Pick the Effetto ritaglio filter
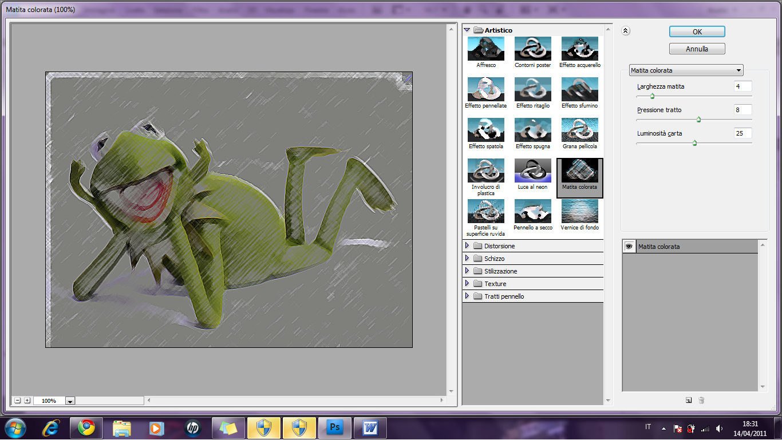The image size is (782, 440). [533, 89]
